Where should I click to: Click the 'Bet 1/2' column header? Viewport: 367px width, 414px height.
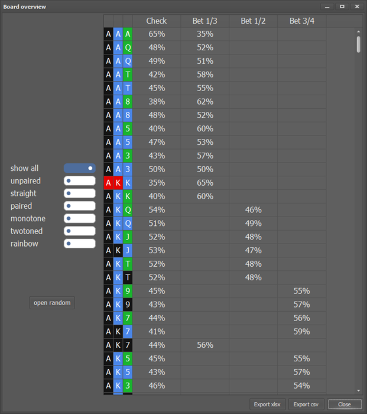point(254,21)
